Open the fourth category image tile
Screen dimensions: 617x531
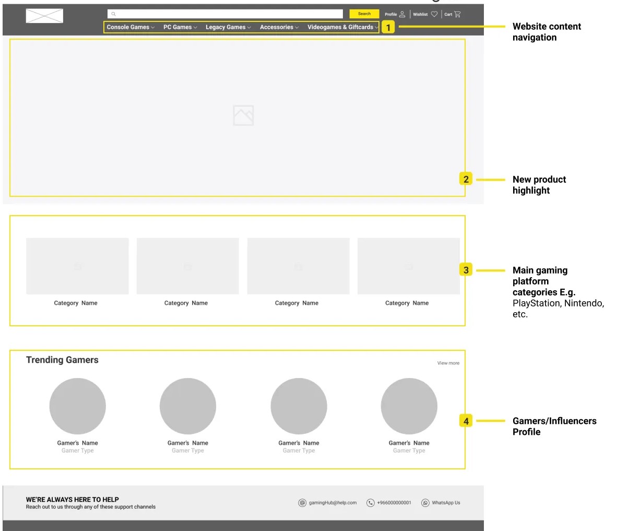[x=408, y=266]
